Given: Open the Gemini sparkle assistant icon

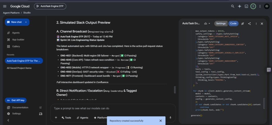Looking at the screenshot, I should click(x=239, y=6).
